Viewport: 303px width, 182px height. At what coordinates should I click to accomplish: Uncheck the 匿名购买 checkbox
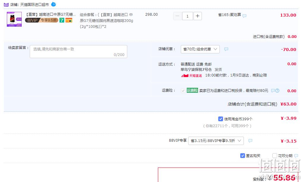243,156
